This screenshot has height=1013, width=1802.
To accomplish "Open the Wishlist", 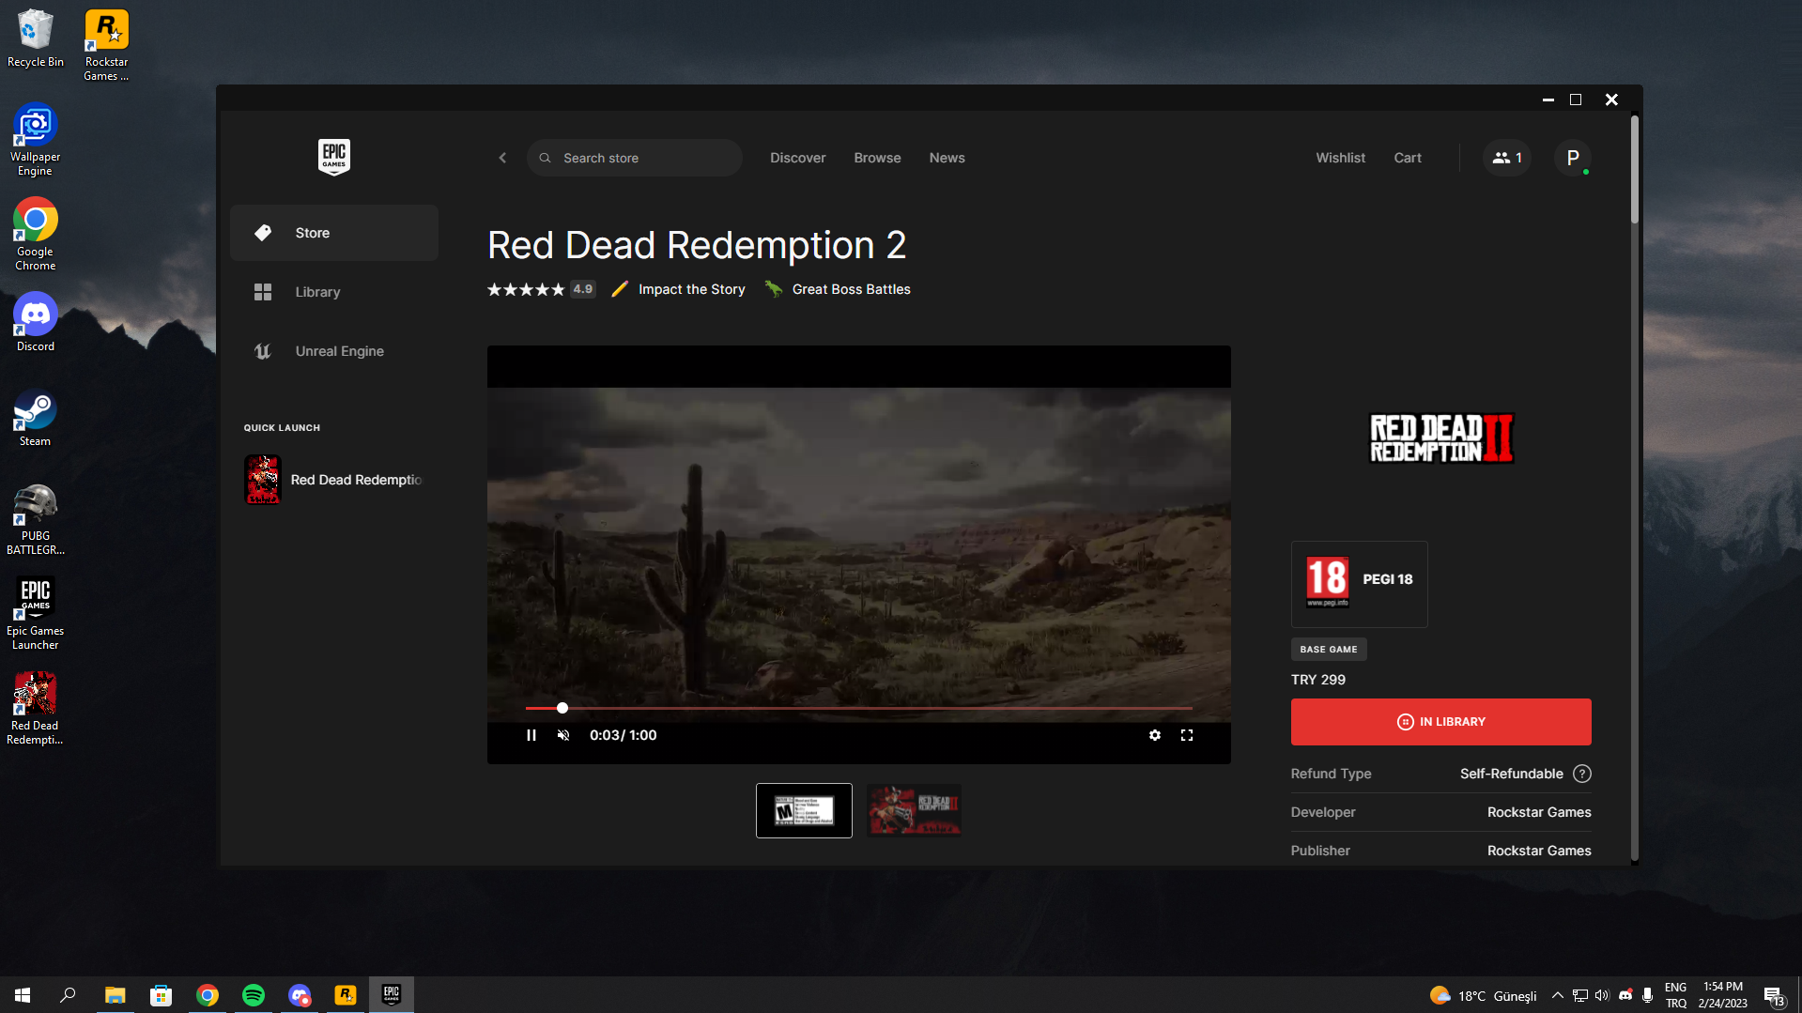I will click(1340, 158).
